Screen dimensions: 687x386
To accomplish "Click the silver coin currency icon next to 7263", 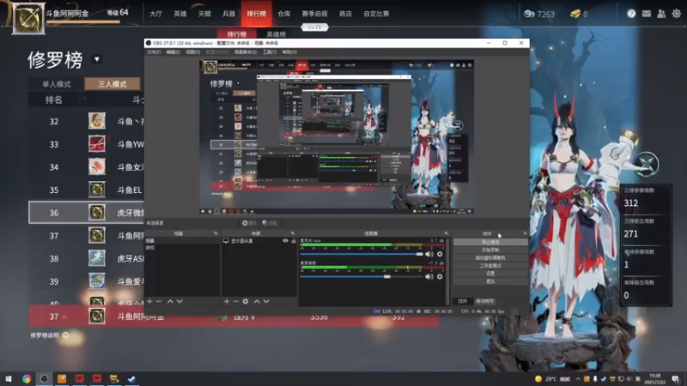I will (x=529, y=14).
